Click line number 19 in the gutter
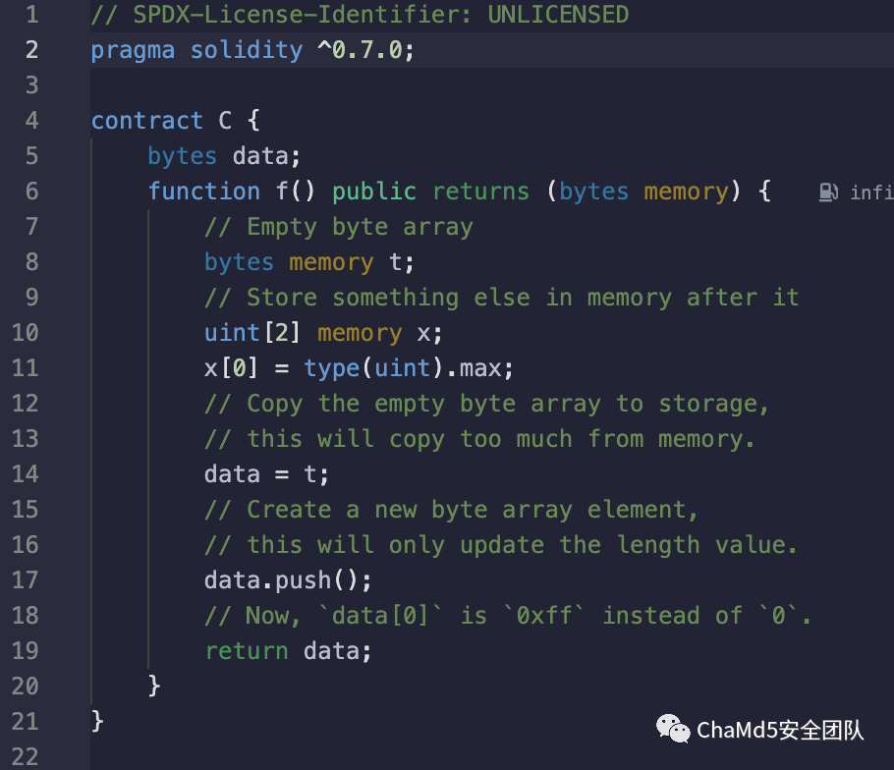Screen dimensions: 894x770 coord(26,650)
